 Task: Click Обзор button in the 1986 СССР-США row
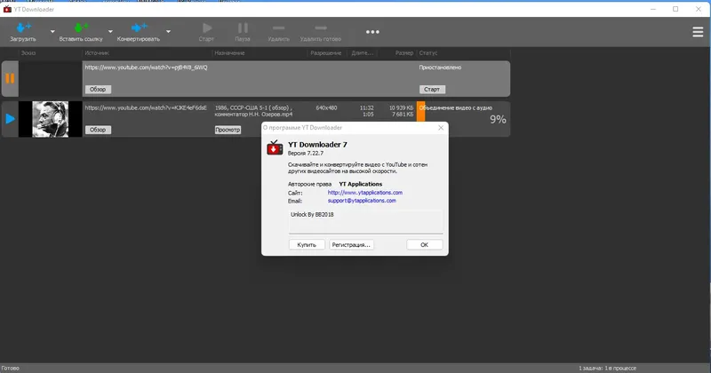(98, 130)
